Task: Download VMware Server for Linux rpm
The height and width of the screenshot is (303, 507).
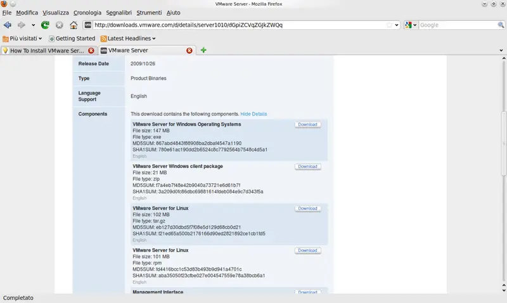Action: click(307, 250)
